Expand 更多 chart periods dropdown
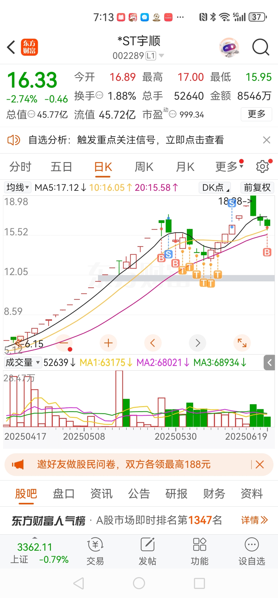 click(229, 167)
